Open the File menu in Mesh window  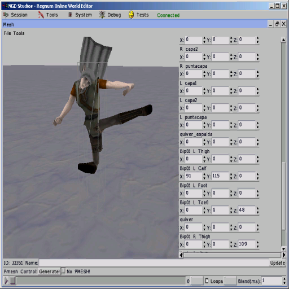(x=7, y=33)
